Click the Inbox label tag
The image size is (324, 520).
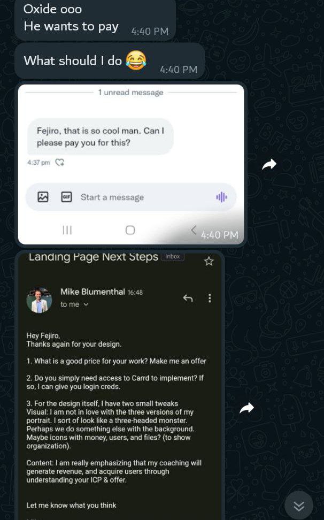(172, 256)
